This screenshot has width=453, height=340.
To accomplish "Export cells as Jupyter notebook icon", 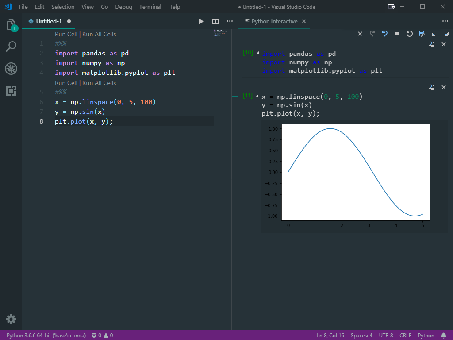I will click(x=422, y=34).
